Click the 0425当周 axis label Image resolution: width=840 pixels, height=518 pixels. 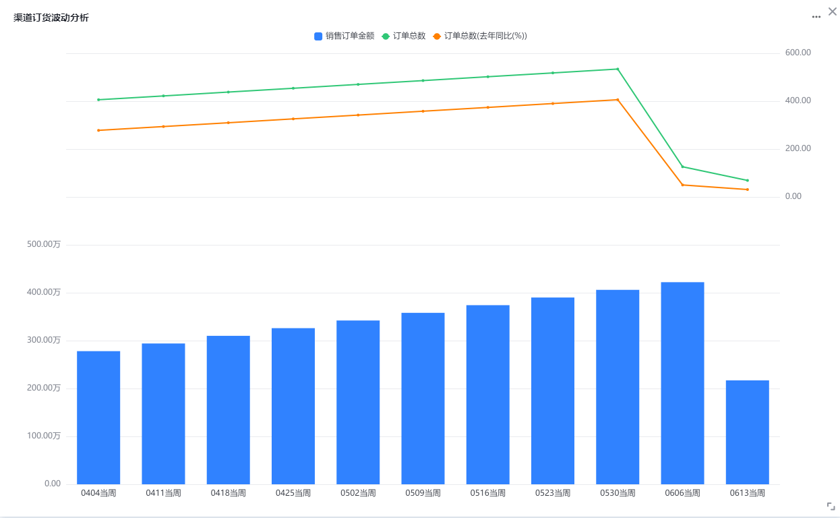point(293,493)
